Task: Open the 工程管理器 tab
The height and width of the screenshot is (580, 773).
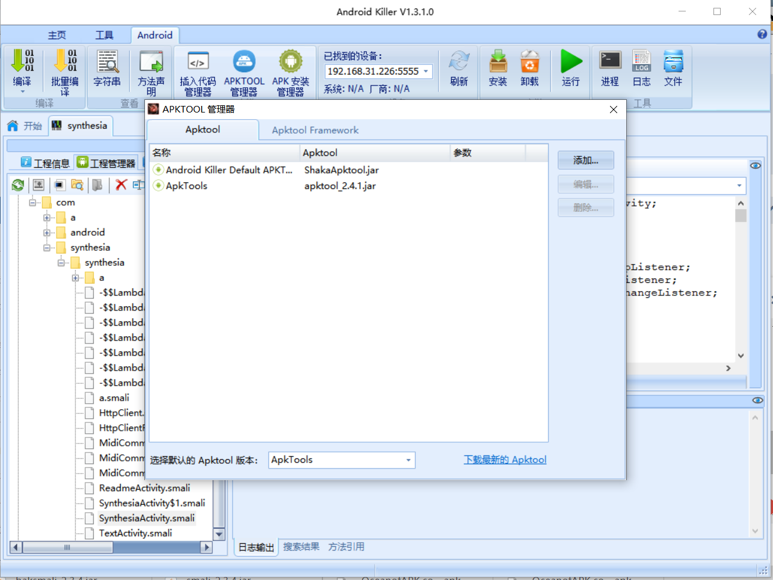Action: point(106,163)
